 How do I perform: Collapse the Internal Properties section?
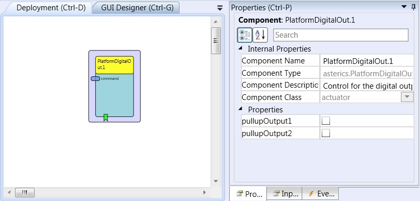click(x=241, y=48)
